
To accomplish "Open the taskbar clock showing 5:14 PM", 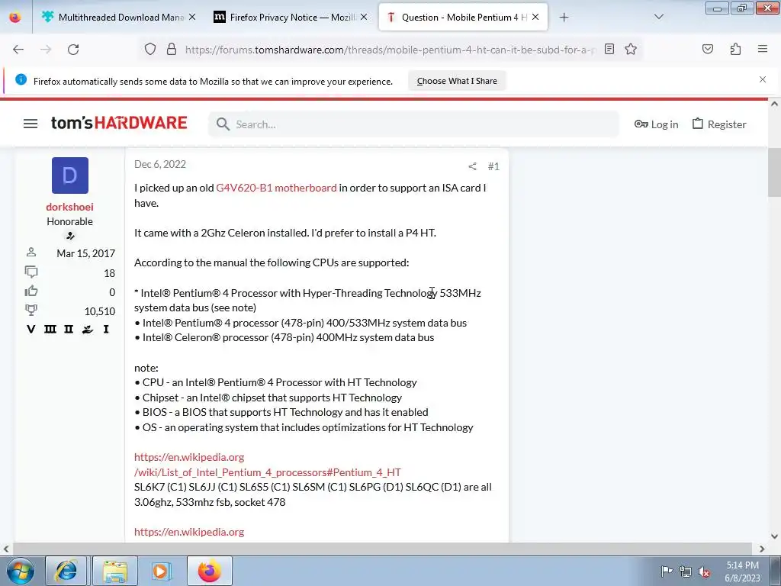I will tap(742, 571).
